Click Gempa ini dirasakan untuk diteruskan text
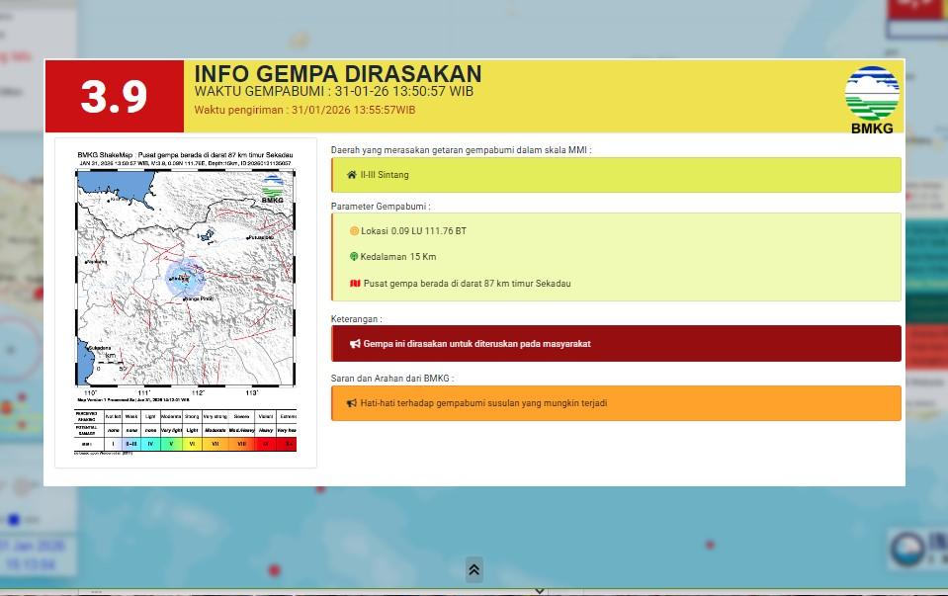 pos(477,343)
